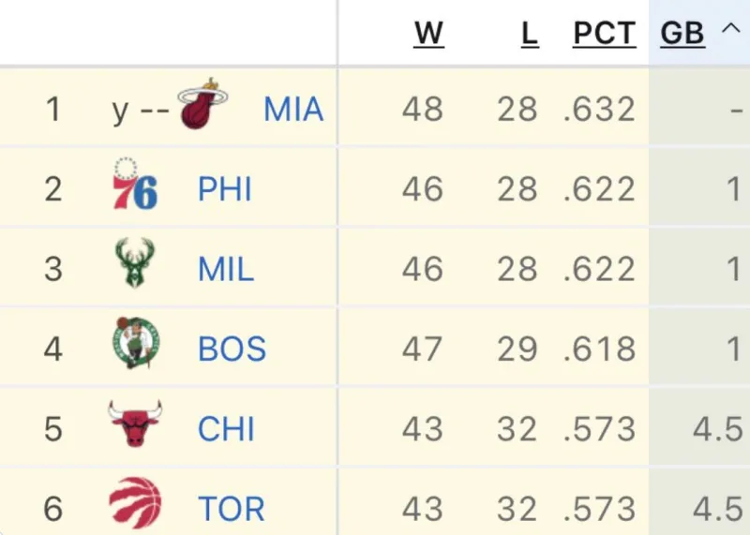Screen dimensions: 750x535
Task: Go to the BOS team page
Action: point(232,349)
